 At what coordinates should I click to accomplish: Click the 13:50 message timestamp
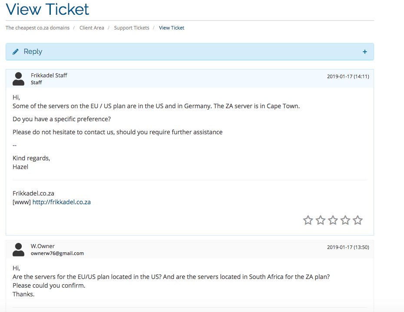point(348,247)
